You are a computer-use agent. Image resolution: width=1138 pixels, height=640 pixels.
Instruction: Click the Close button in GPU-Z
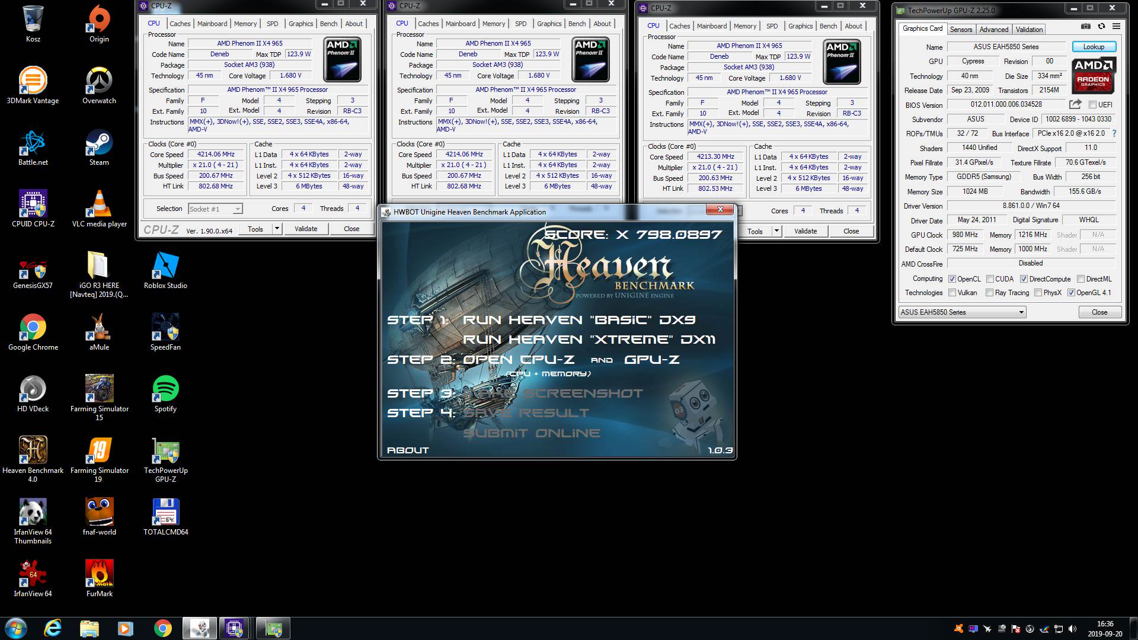coord(1099,312)
